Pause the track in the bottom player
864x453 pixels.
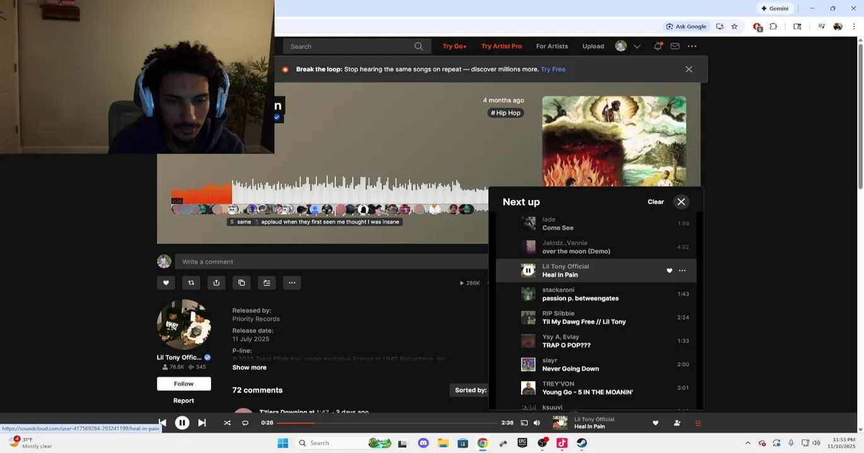[181, 423]
